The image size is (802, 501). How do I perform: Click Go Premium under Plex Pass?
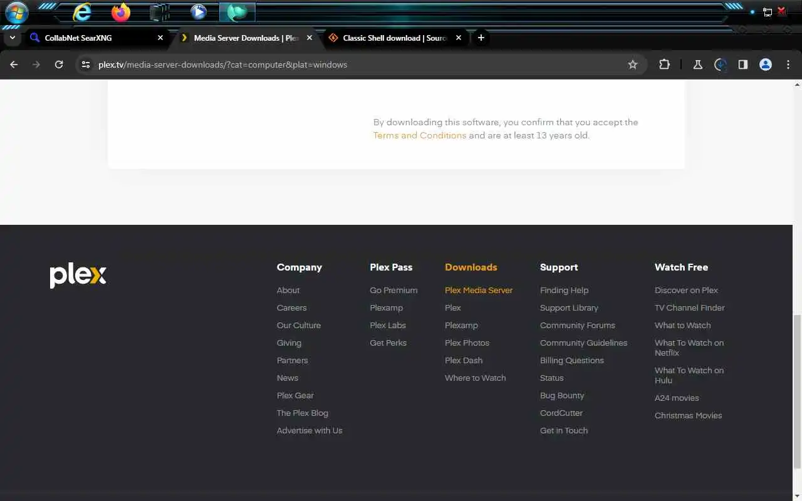[393, 290]
